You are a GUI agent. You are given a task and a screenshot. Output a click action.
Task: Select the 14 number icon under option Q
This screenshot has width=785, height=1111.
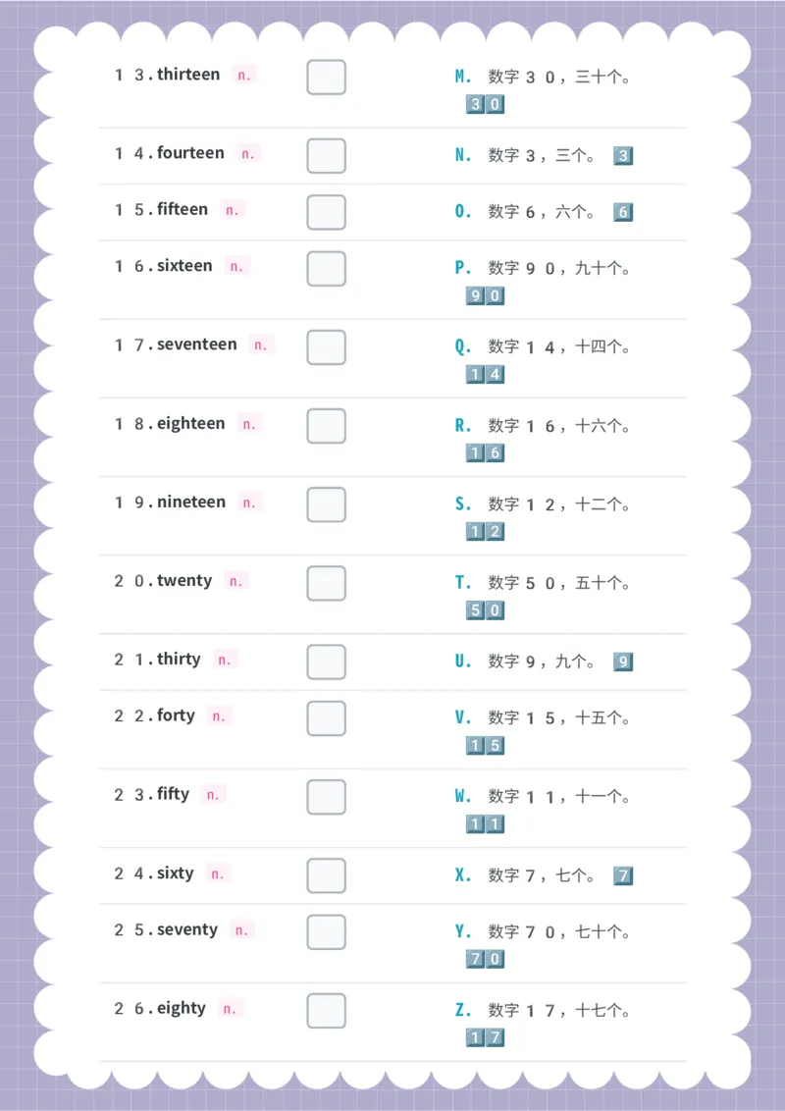(x=485, y=375)
